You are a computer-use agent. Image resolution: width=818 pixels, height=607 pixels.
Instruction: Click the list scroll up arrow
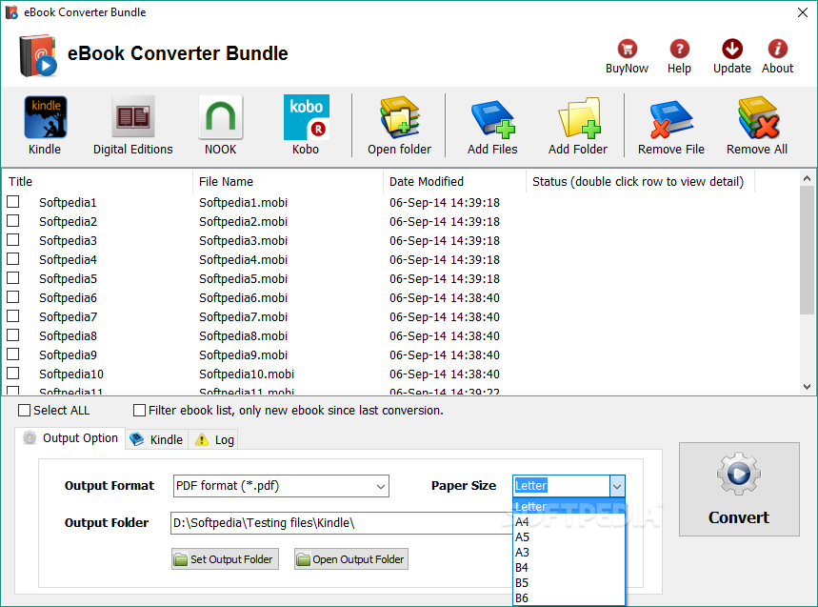[x=807, y=178]
